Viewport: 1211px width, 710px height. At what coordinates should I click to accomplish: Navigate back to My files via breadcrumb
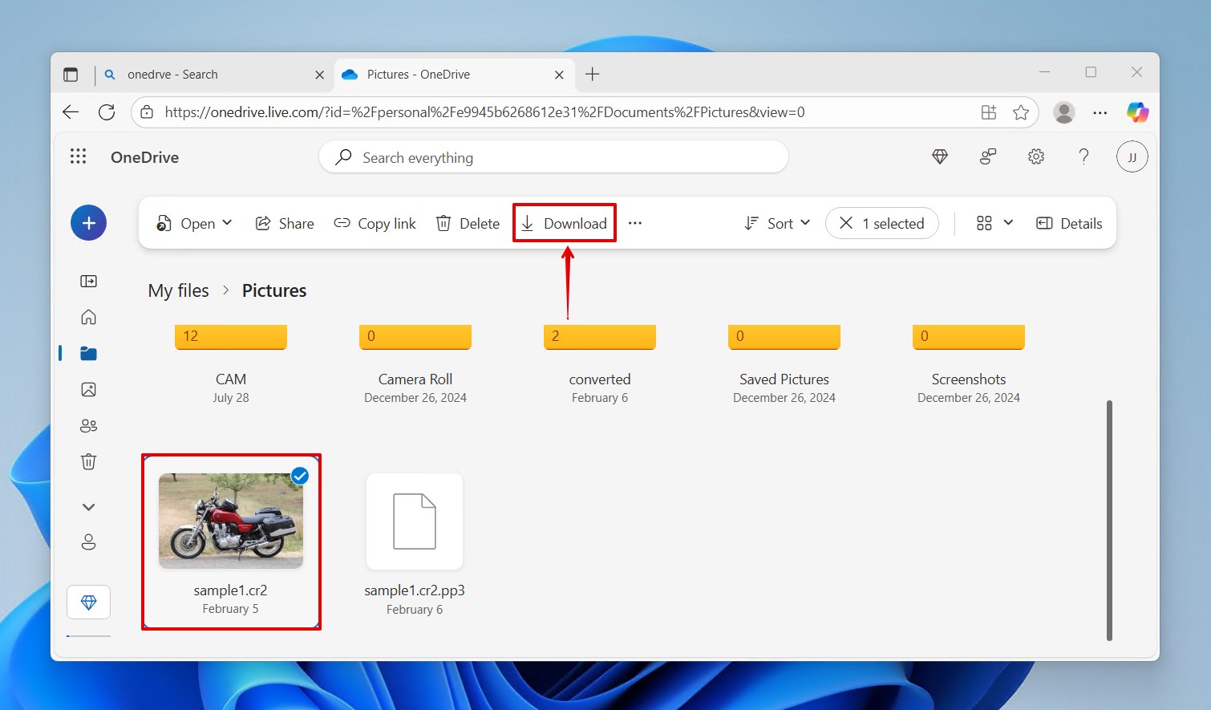(178, 290)
